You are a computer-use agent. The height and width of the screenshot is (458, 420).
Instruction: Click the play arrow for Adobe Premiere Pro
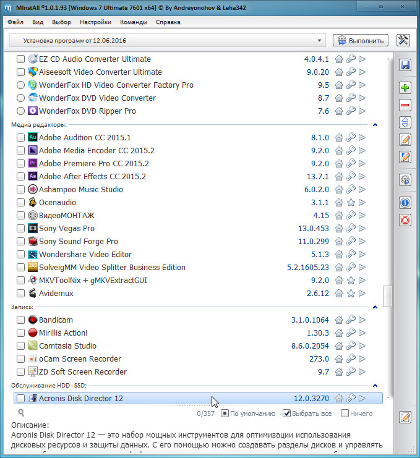[362, 163]
